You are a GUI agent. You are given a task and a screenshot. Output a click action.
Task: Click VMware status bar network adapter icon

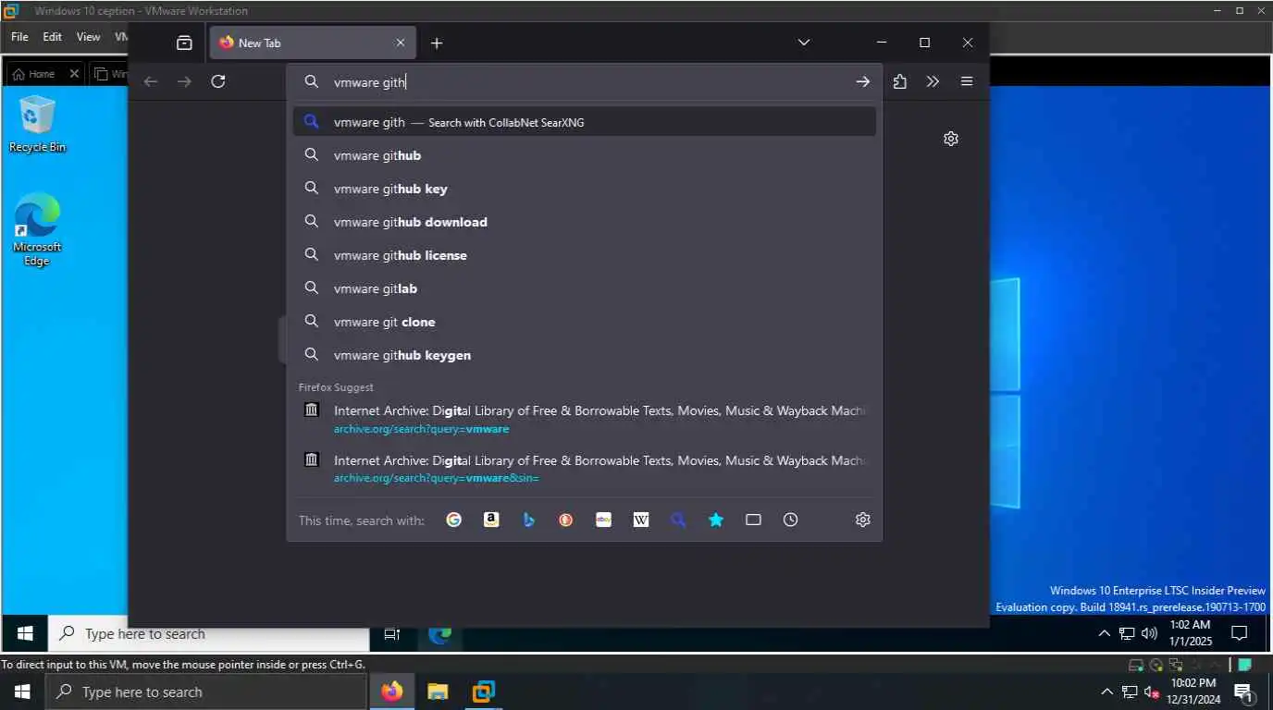(1176, 665)
